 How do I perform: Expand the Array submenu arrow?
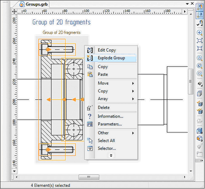133,99
